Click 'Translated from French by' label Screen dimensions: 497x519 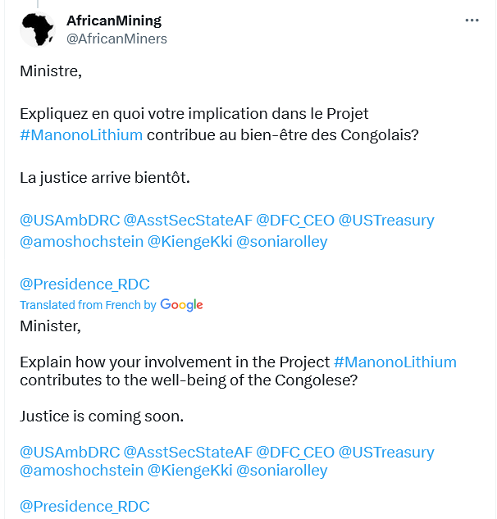[88, 305]
